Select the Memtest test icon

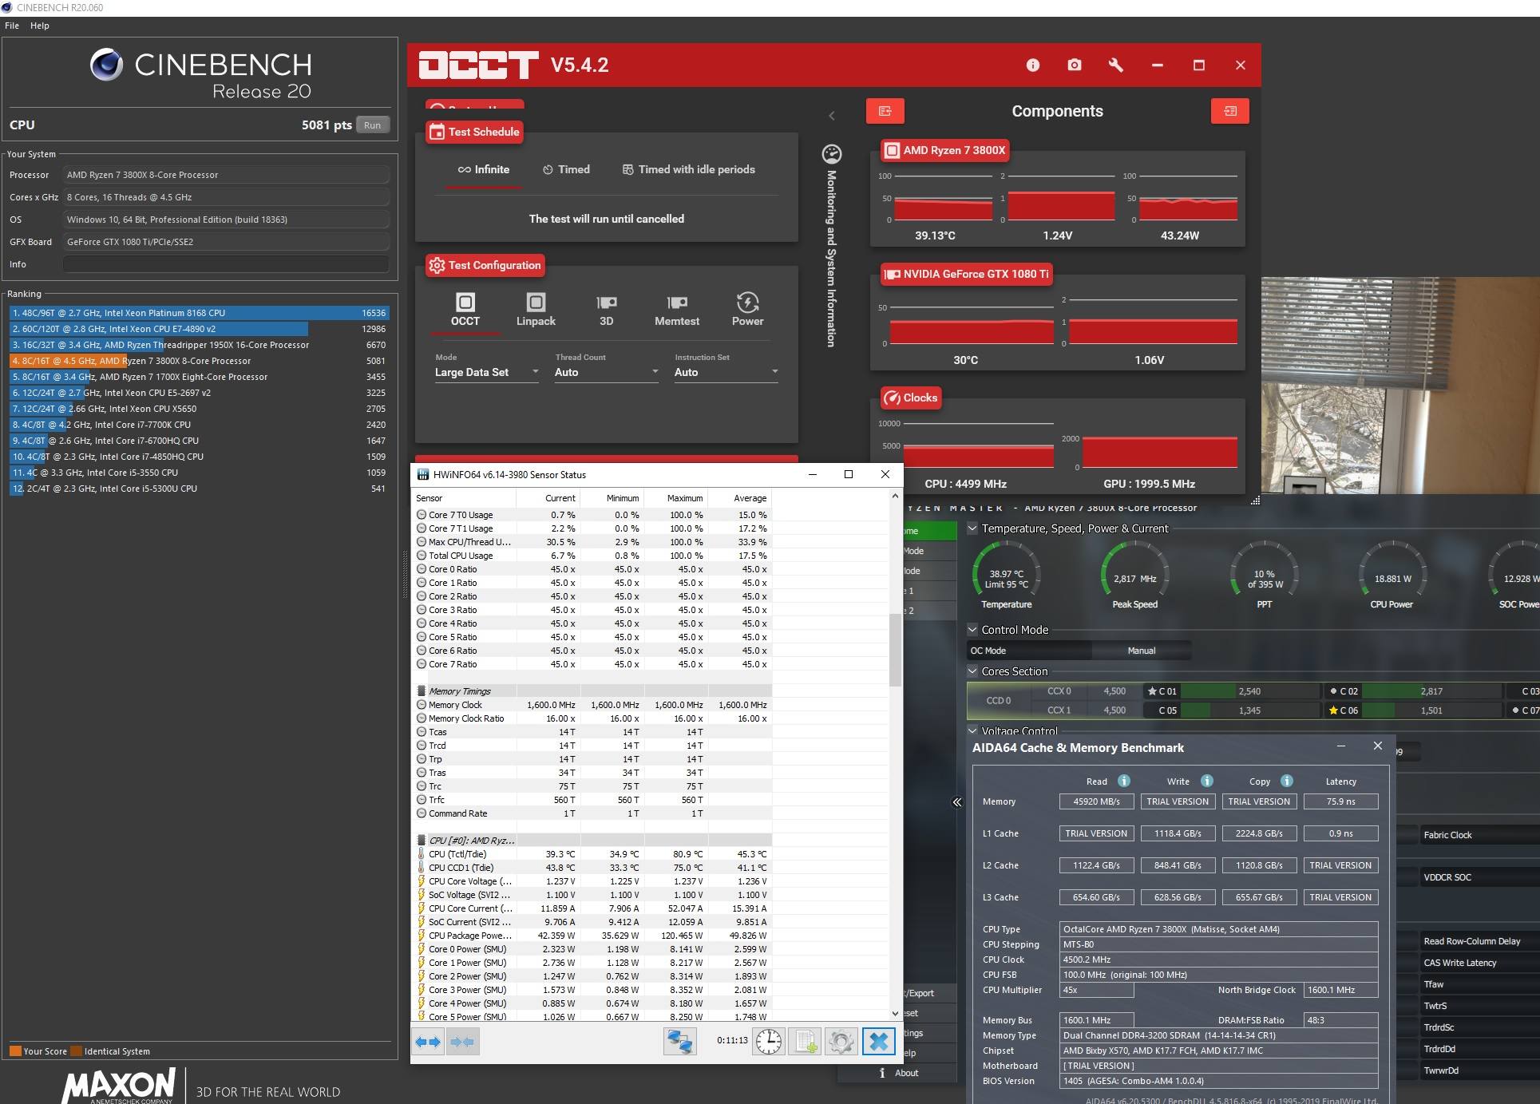[x=677, y=303]
